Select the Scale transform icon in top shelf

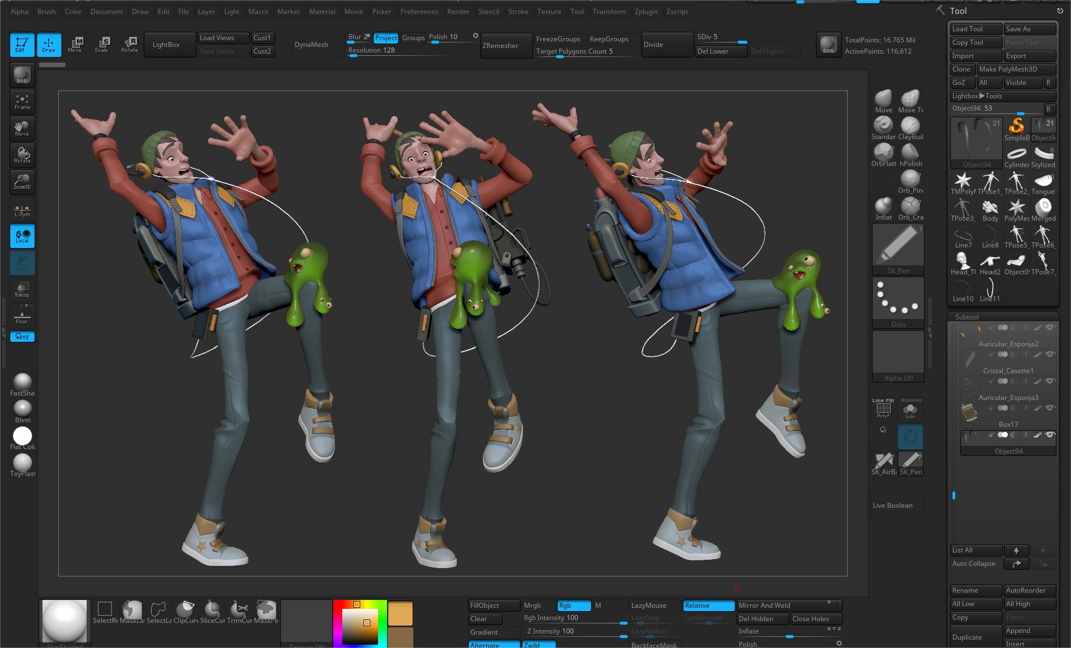102,45
